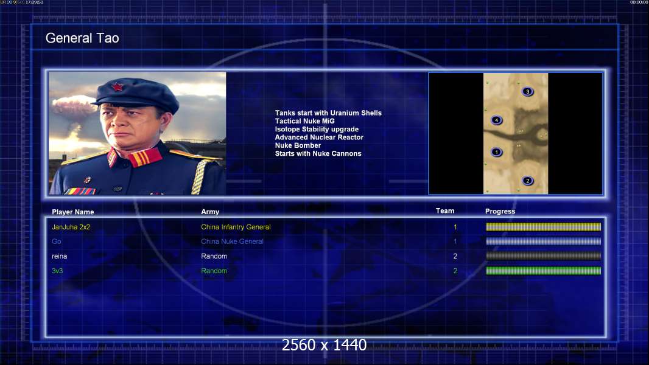Screen dimensions: 649x365
Task: Click 'Tactical Nuke MiG' text
Action: (304, 121)
